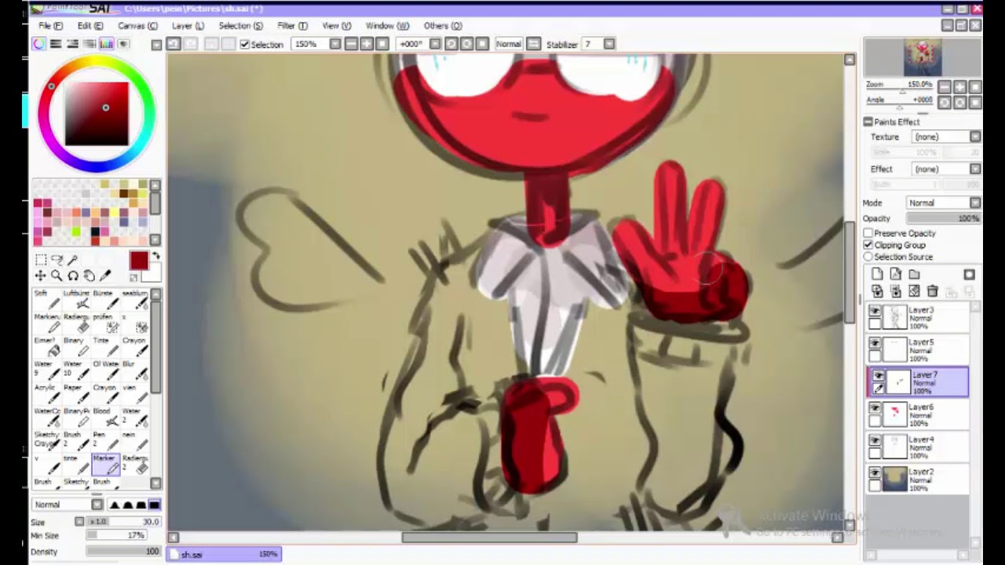
Task: Open the Window menu
Action: 387,26
